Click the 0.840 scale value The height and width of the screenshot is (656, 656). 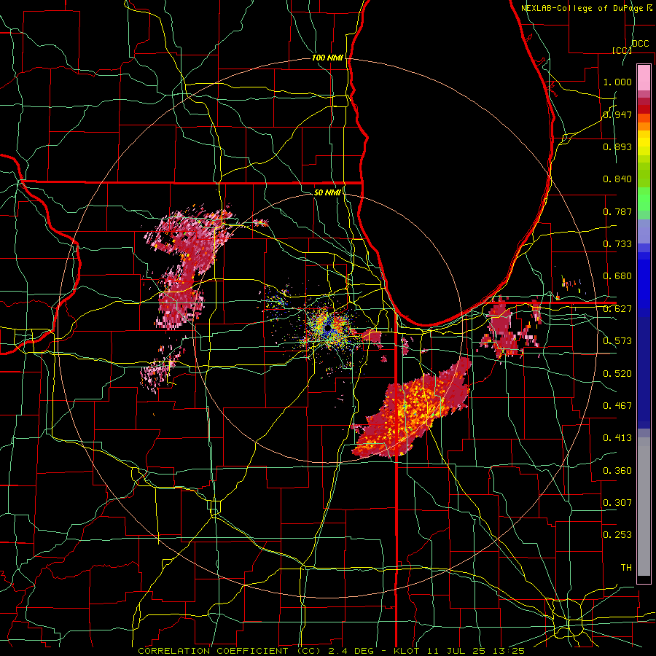617,179
